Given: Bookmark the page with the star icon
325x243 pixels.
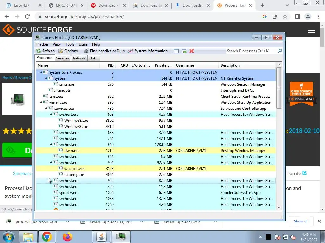Looking at the screenshot, I should (x=285, y=16).
